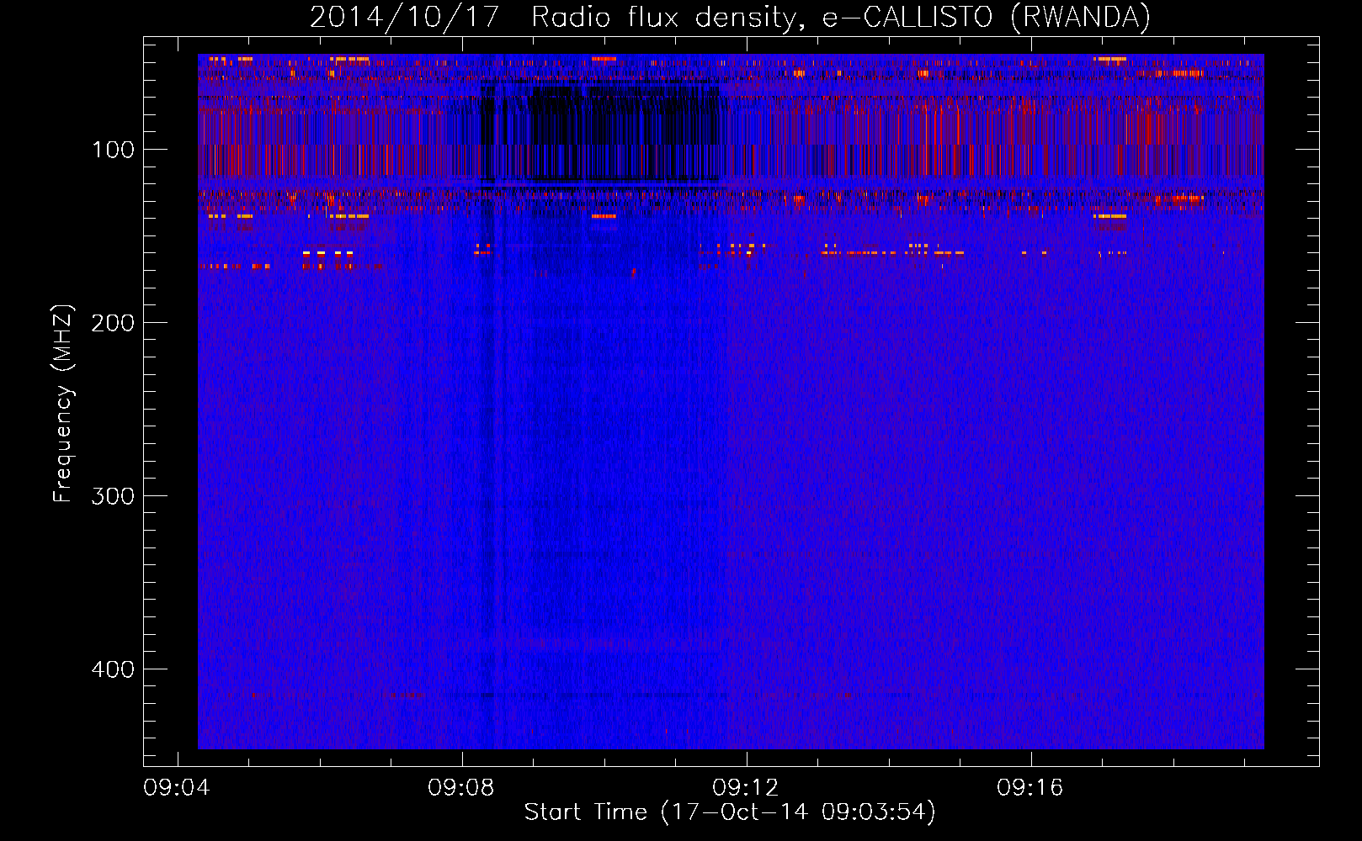The height and width of the screenshot is (841, 1362).
Task: Select the 100 frequency tick label
Action: coord(113,150)
